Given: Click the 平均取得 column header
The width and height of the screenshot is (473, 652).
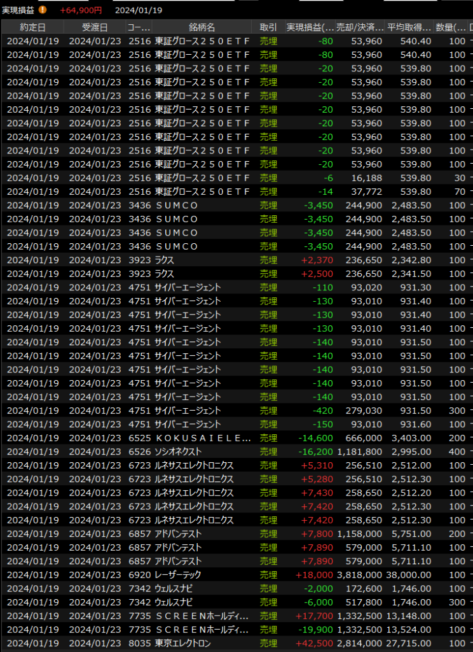Looking at the screenshot, I should pos(409,27).
